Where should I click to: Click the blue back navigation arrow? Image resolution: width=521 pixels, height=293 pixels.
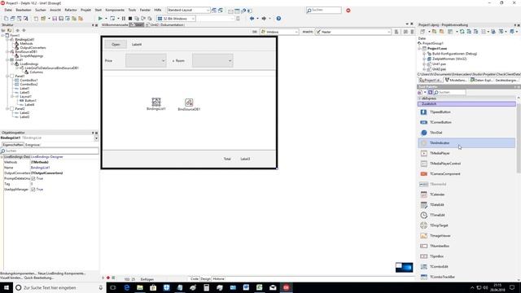click(252, 19)
